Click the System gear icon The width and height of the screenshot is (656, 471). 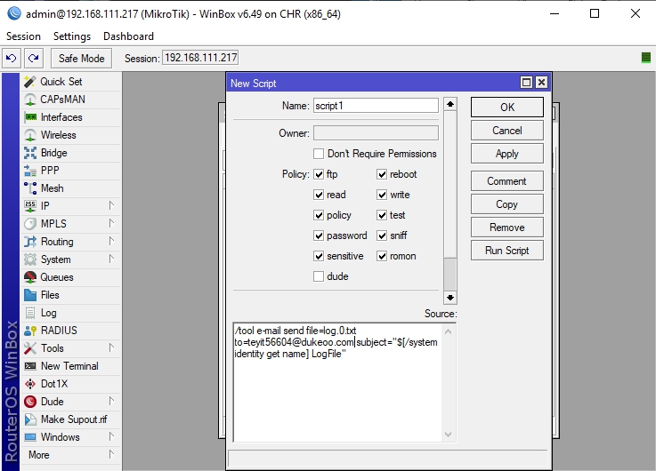point(30,259)
